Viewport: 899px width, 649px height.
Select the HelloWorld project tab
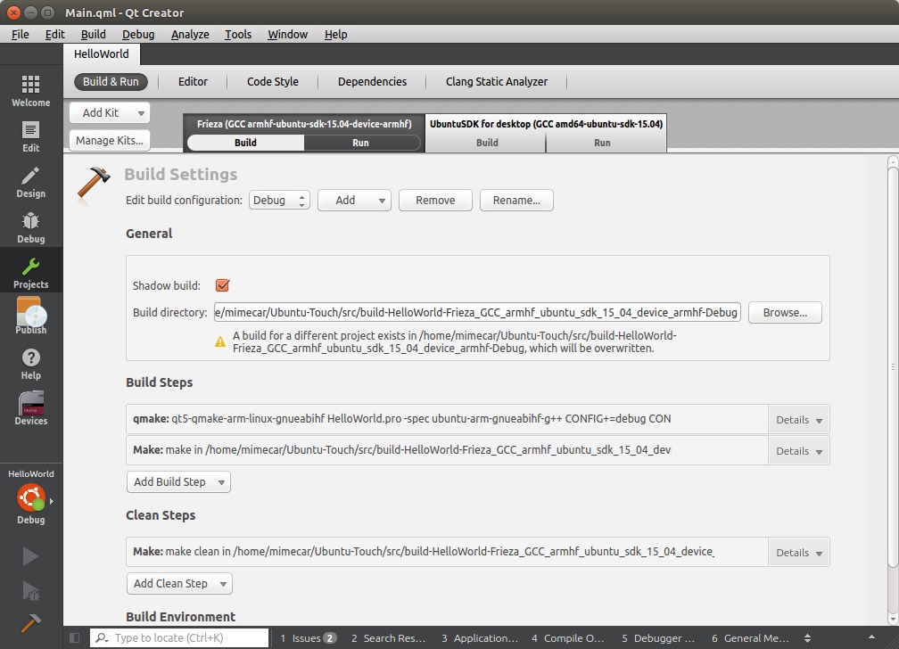click(102, 53)
